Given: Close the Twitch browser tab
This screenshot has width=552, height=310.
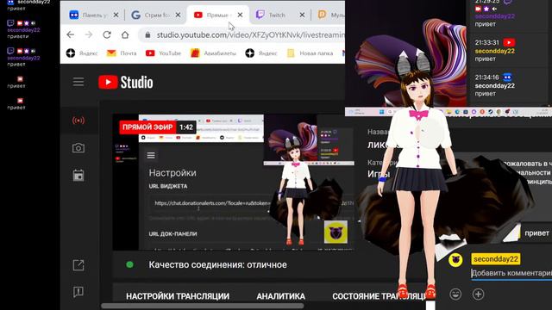Looking at the screenshot, I should coord(302,15).
